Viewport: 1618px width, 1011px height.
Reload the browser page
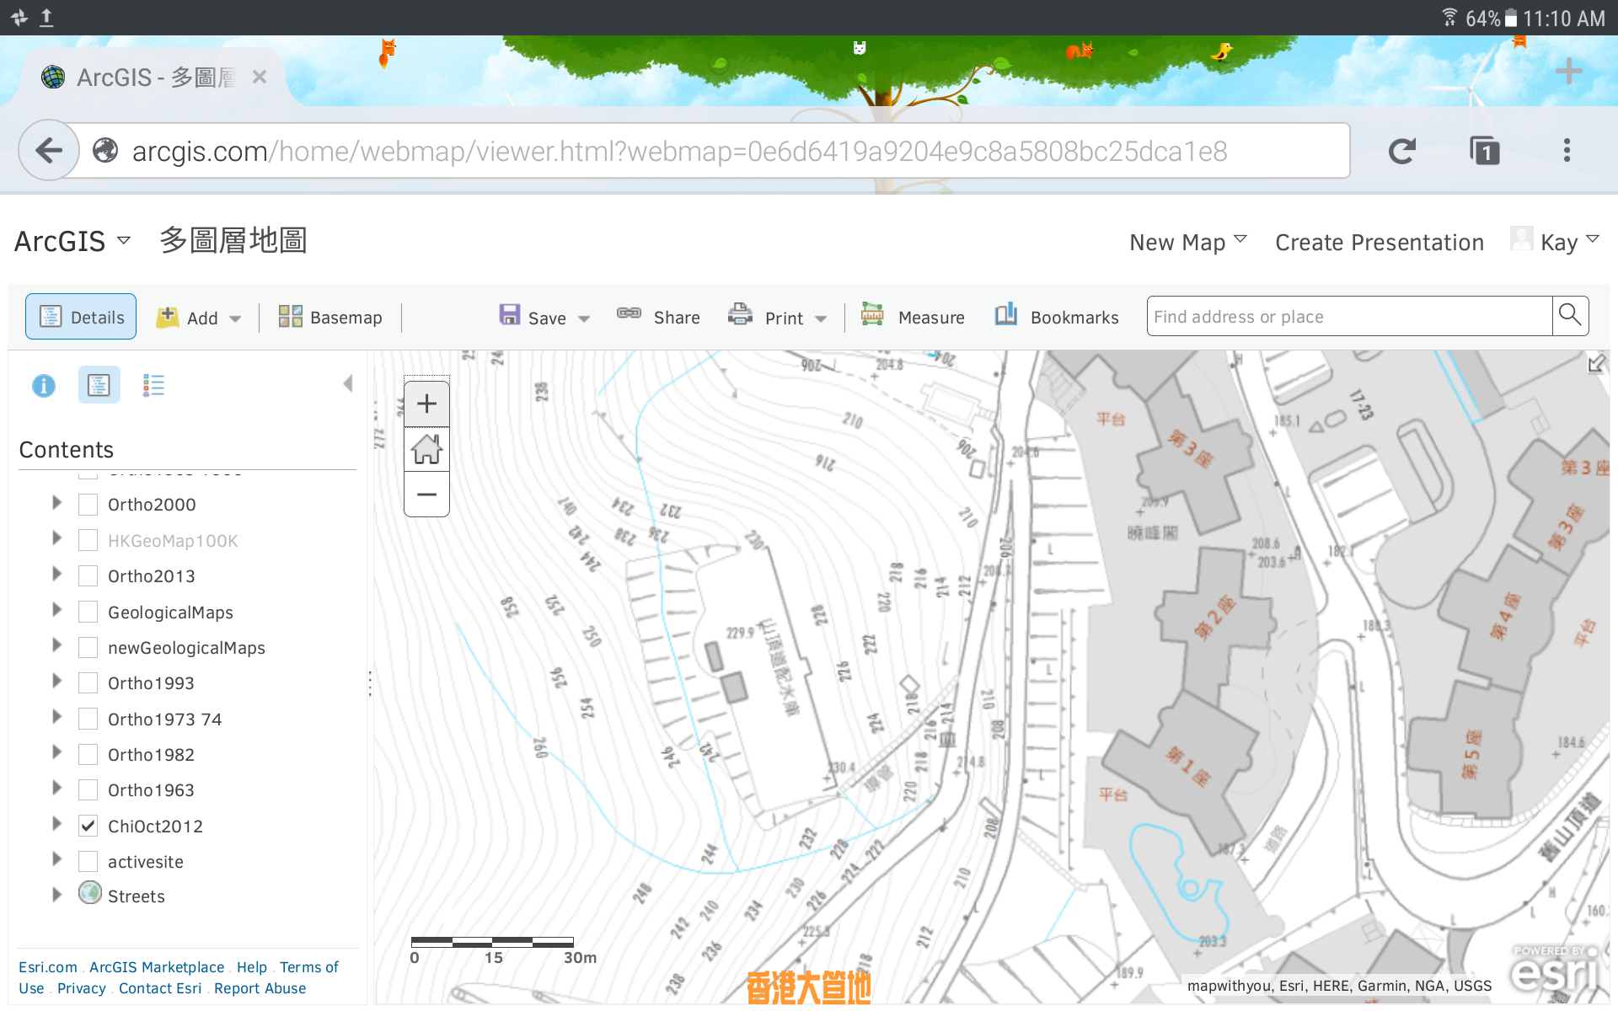(x=1402, y=152)
